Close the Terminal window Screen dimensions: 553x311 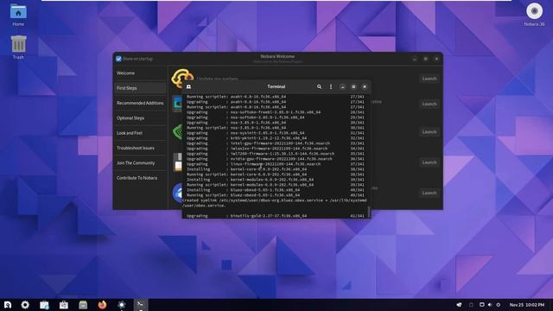click(365, 86)
